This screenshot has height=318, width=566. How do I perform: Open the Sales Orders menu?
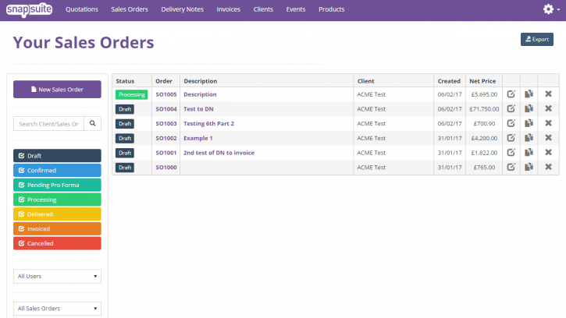pyautogui.click(x=130, y=9)
